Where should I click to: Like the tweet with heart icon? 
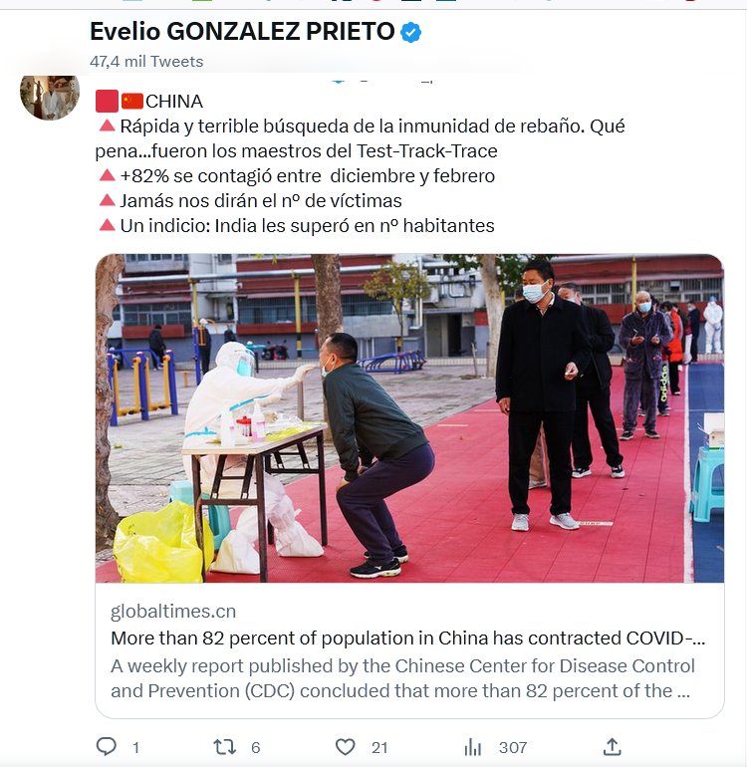click(x=345, y=747)
